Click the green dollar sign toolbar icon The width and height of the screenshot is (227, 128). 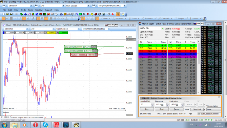21,14
